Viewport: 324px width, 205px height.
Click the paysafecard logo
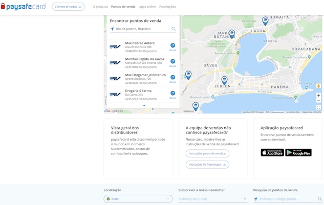click(x=23, y=7)
